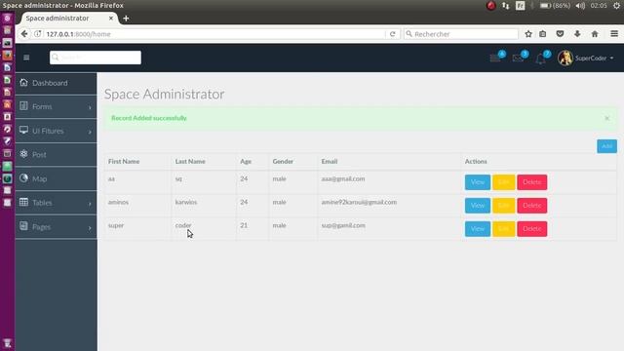This screenshot has width=624, height=351.
Task: Click the Post atom icon
Action: pyautogui.click(x=23, y=154)
